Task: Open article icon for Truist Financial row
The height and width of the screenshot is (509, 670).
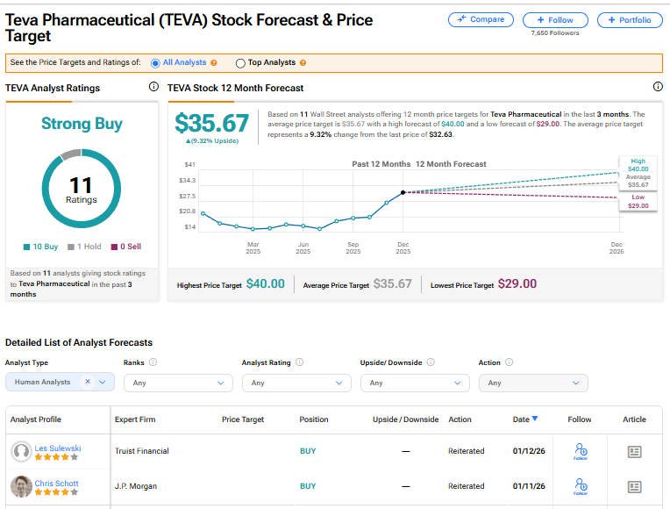Action: (635, 451)
